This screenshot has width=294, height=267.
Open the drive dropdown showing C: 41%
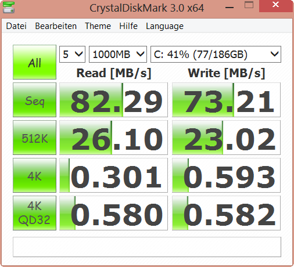[216, 55]
